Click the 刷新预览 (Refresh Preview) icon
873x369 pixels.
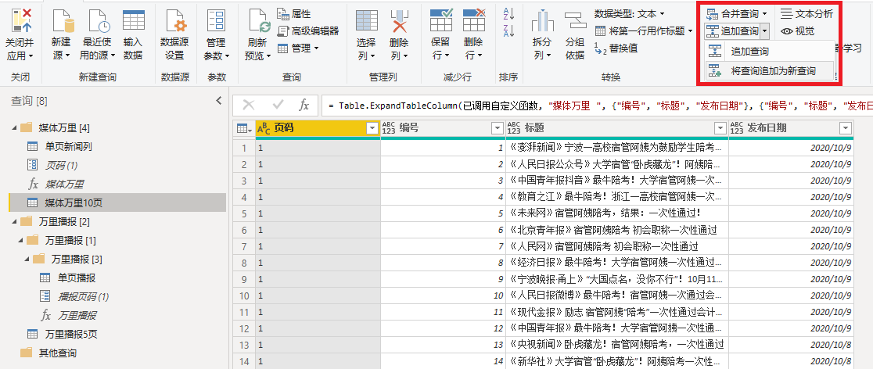[257, 23]
